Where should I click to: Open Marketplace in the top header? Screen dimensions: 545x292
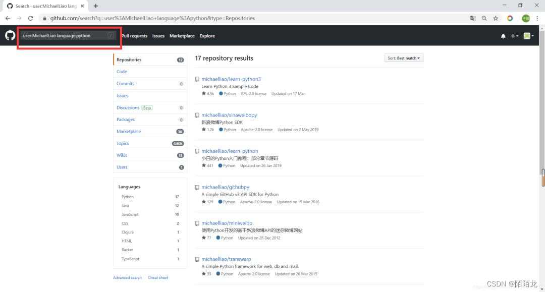[182, 36]
